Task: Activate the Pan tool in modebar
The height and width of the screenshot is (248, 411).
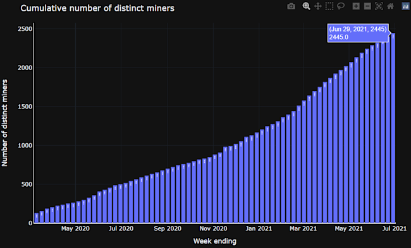Action: click(317, 6)
